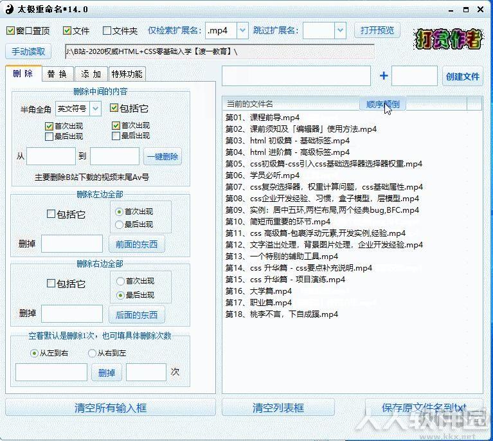Enable 包括它 in 删除右边全部 section
Viewport: 493px width, 441px height.
point(51,283)
